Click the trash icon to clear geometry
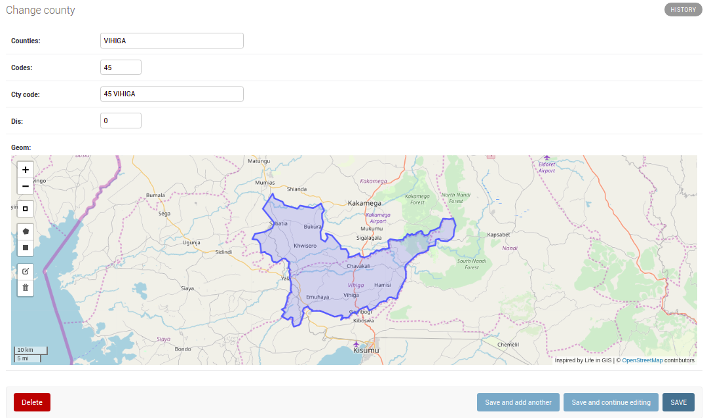This screenshot has height=418, width=711. tap(25, 288)
